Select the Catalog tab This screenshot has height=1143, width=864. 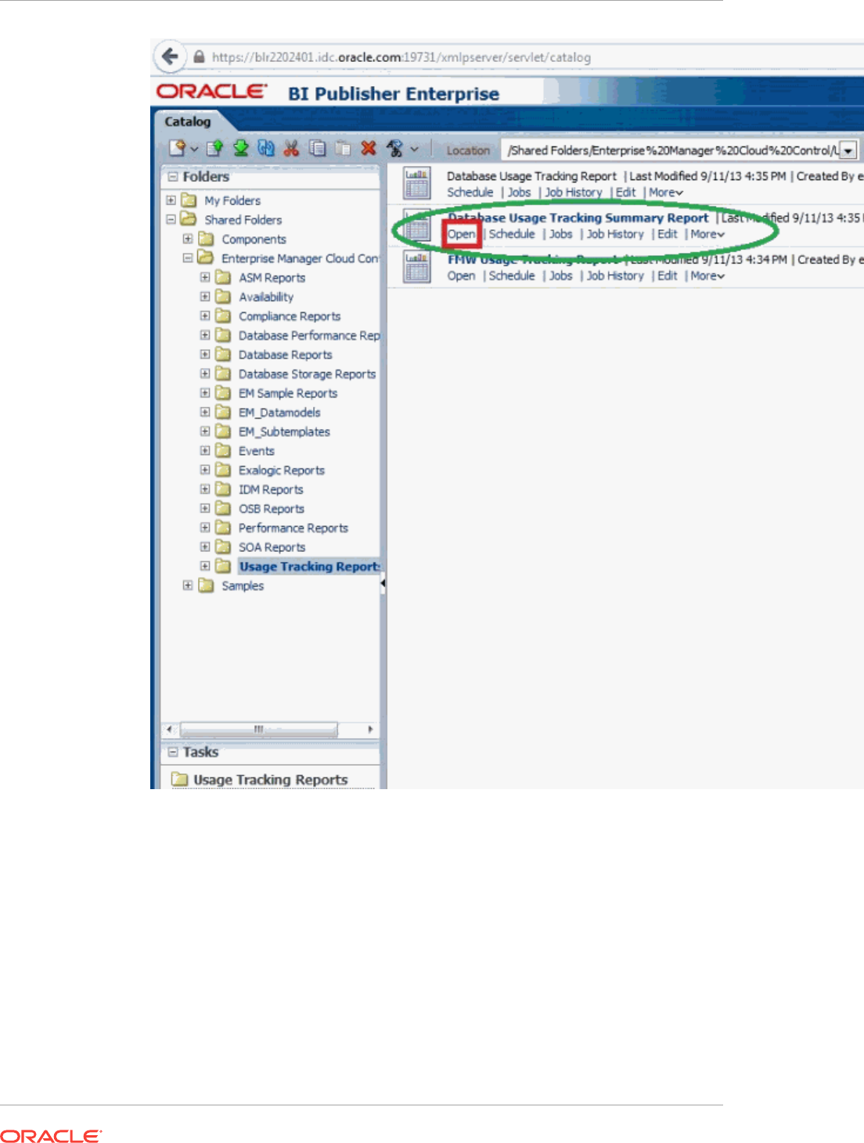pyautogui.click(x=188, y=121)
